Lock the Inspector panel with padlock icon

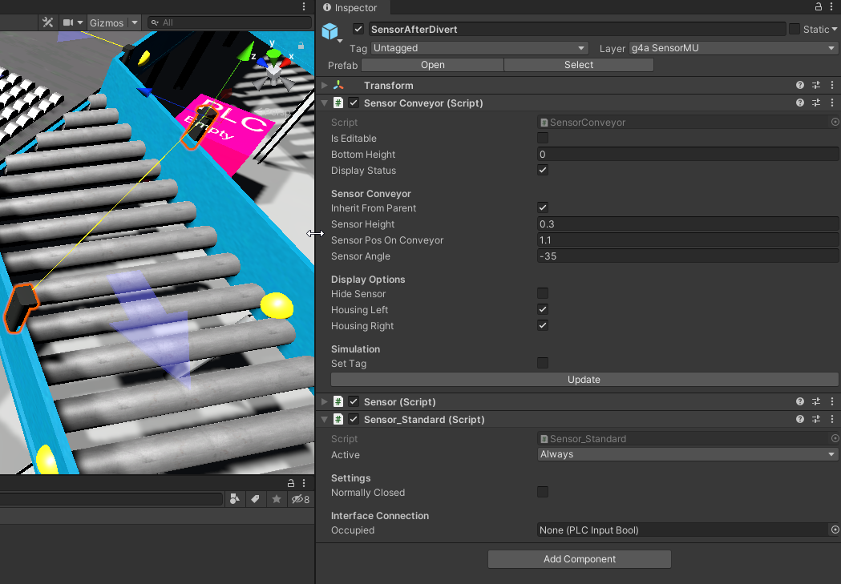pos(819,7)
